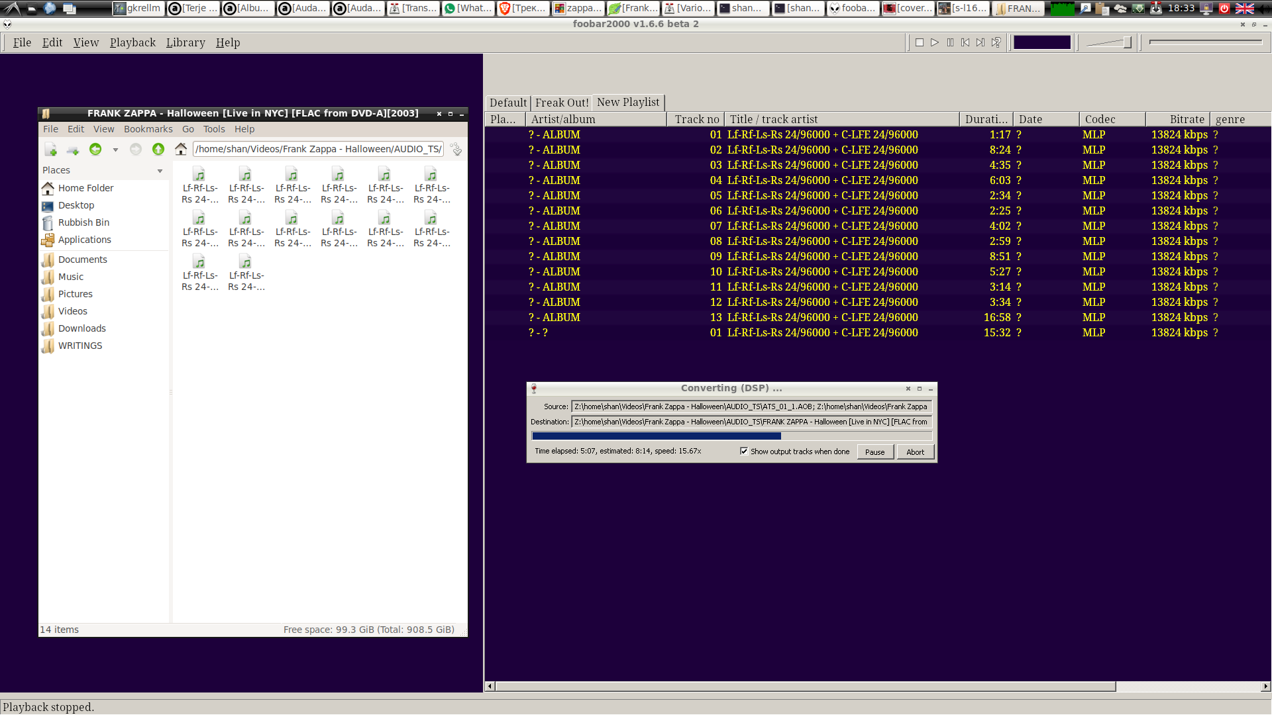Open foobar2000 File menu
Screen dimensions: 1272x715
[22, 42]
